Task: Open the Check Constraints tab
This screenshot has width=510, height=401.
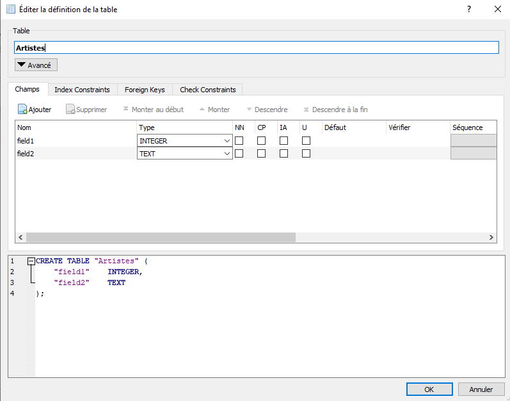Action: (207, 90)
